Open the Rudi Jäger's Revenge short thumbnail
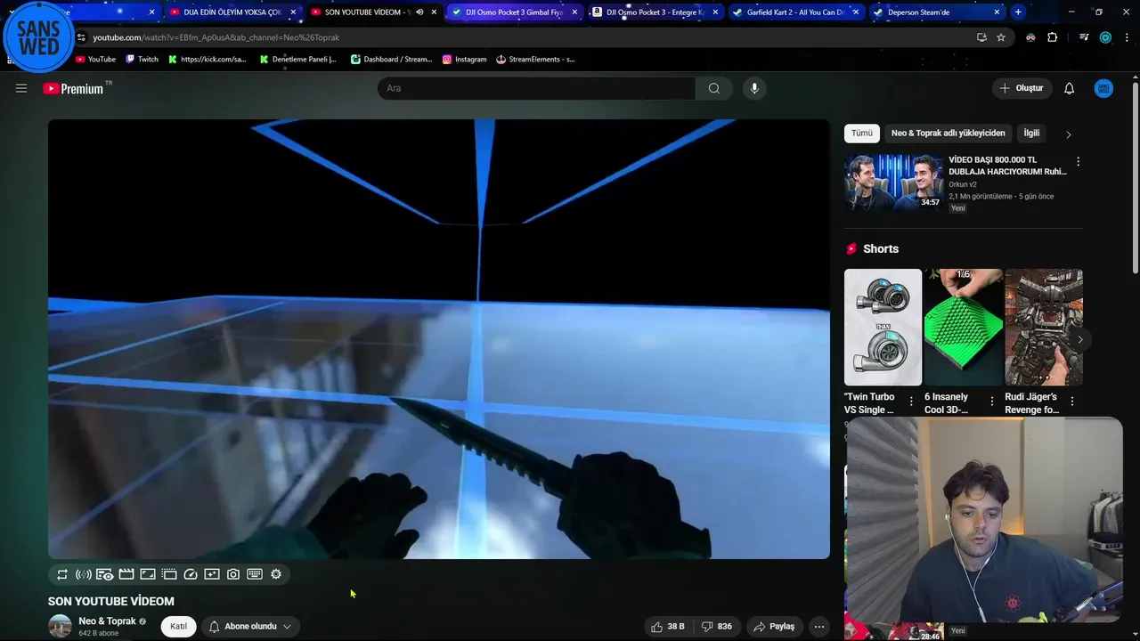The image size is (1140, 641). [x=1044, y=327]
